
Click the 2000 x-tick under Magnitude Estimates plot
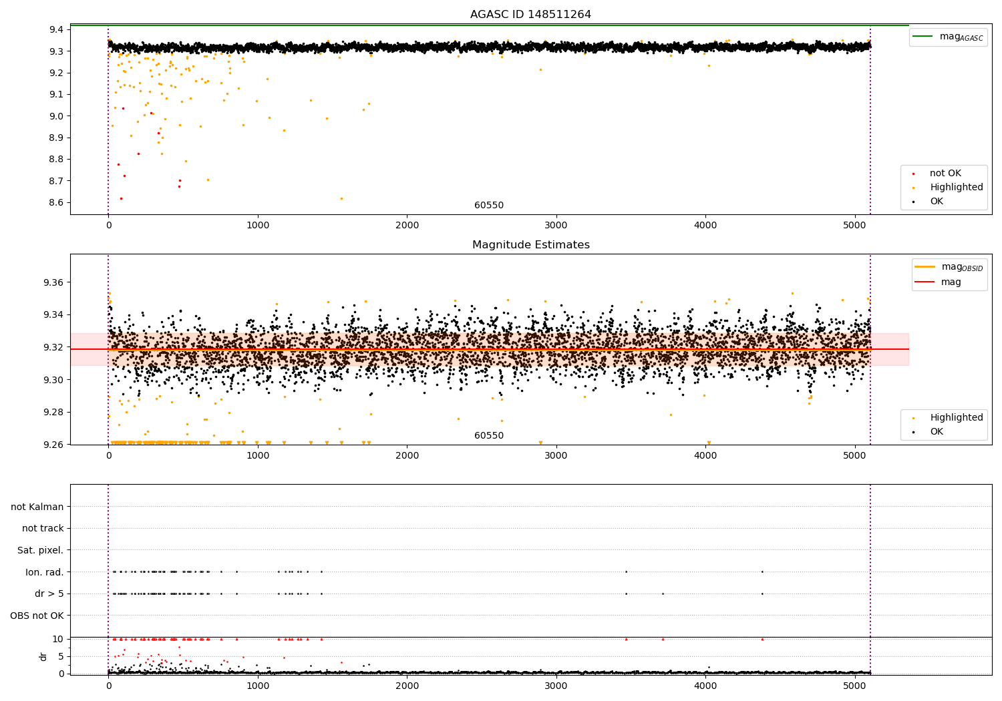(407, 455)
